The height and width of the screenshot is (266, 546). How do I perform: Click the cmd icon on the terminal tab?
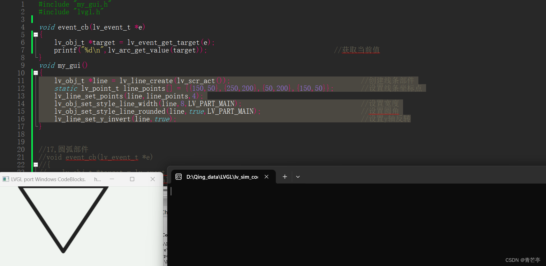[x=179, y=177]
